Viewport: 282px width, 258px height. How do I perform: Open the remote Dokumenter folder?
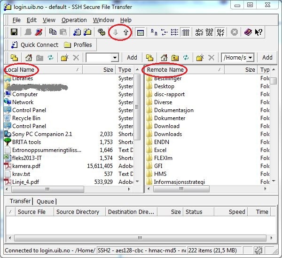point(170,118)
